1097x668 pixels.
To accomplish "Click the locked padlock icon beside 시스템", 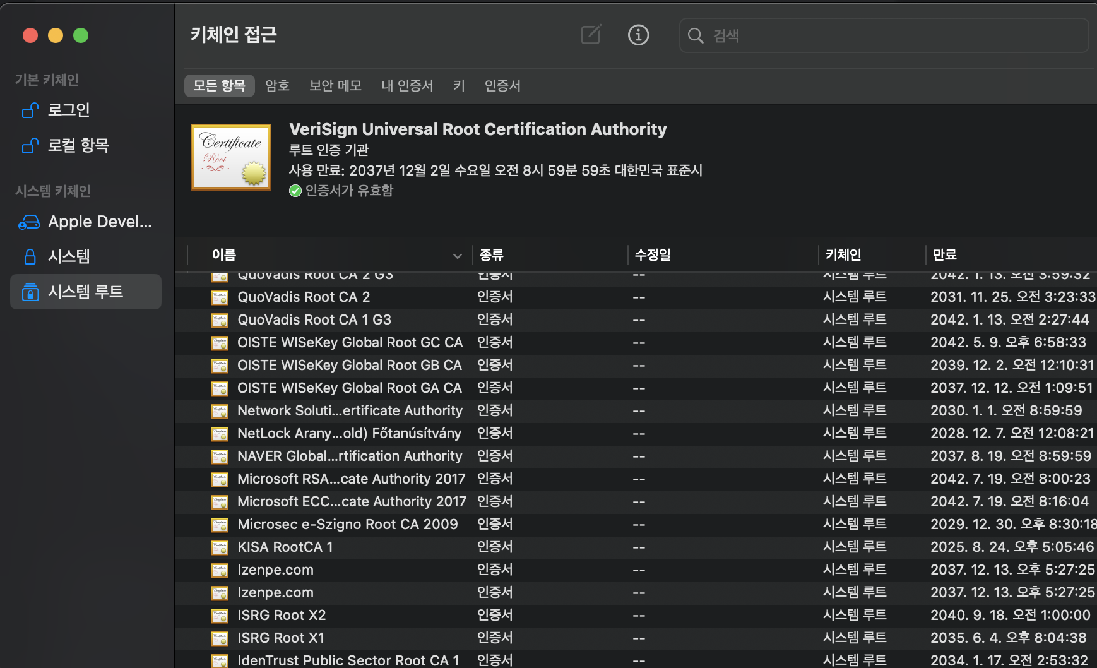I will (30, 256).
